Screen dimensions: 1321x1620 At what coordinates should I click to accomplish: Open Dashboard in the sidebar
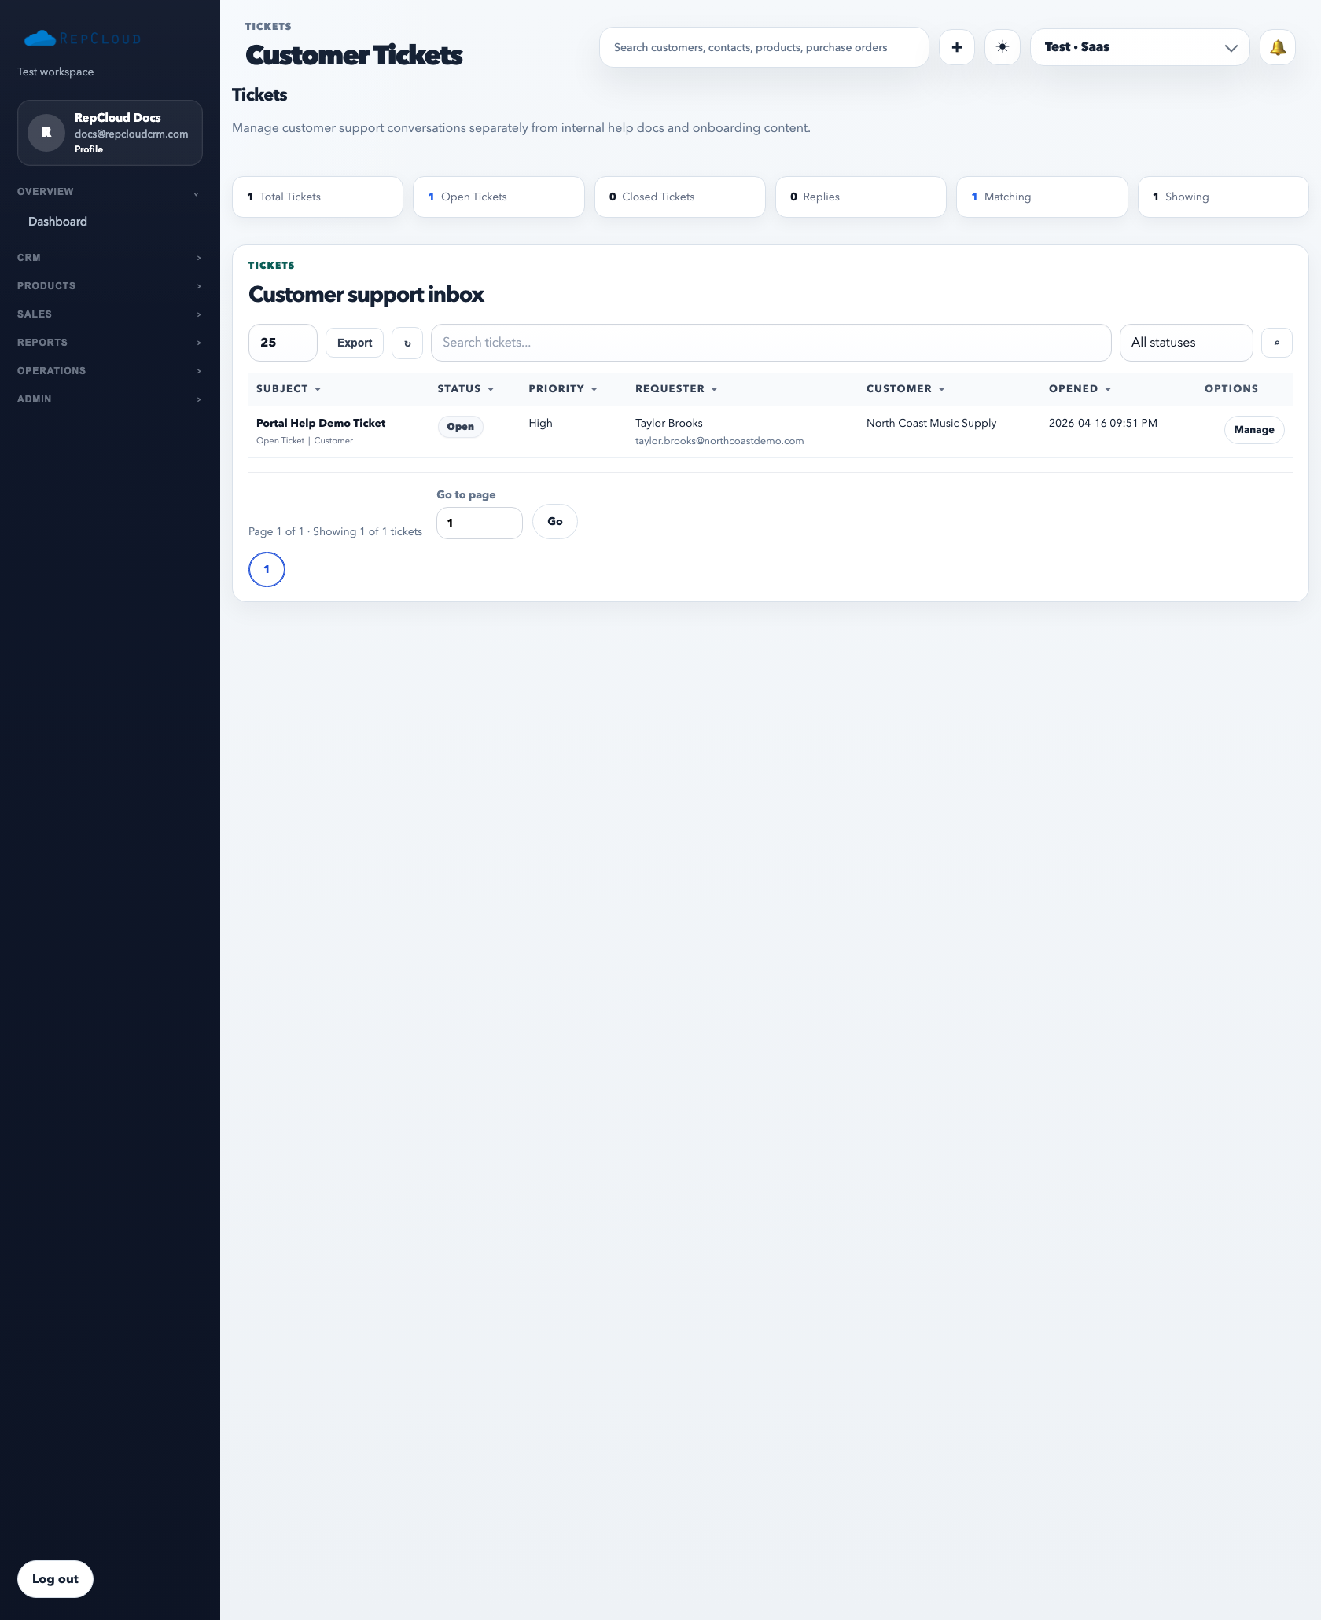(x=57, y=222)
